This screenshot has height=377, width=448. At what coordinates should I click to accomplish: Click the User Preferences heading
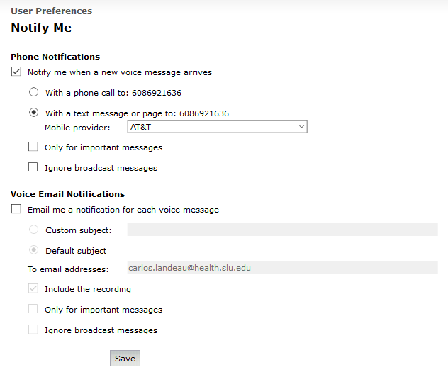click(x=52, y=11)
